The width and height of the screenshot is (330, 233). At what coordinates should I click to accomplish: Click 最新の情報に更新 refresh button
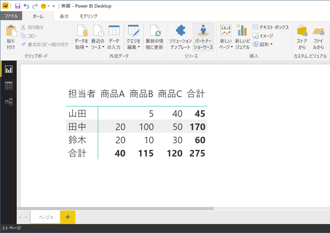[x=155, y=37]
